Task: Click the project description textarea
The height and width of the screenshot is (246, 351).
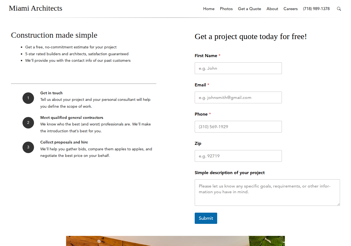Action: [x=267, y=192]
